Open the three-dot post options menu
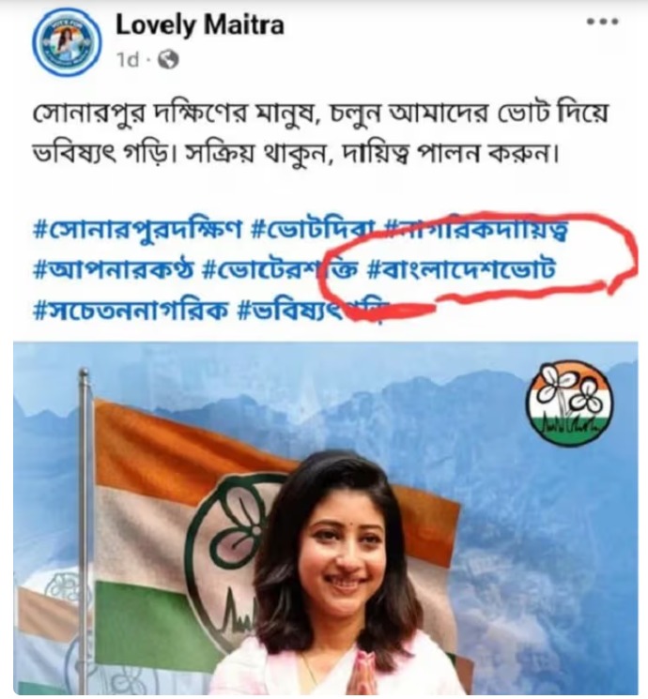 click(x=603, y=22)
